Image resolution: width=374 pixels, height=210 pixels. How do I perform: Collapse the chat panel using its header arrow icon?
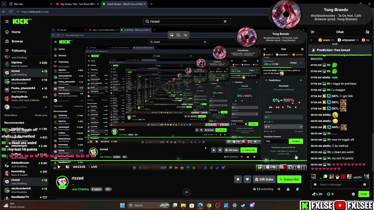(x=312, y=32)
